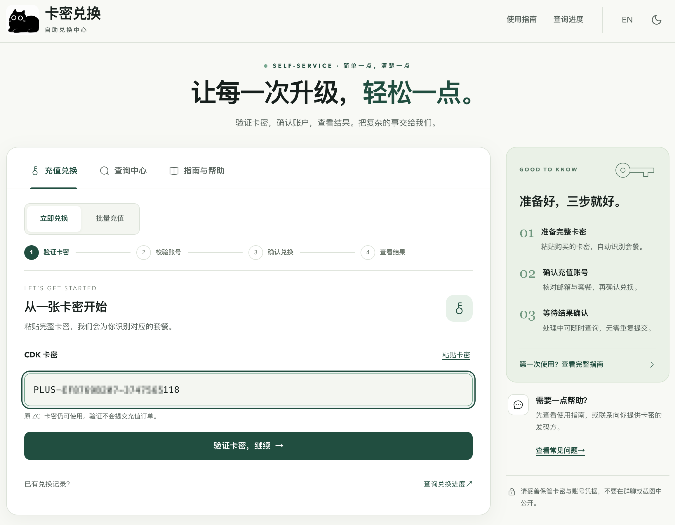Click 确认充值账号 step heading
This screenshot has height=525, width=675.
click(x=565, y=272)
